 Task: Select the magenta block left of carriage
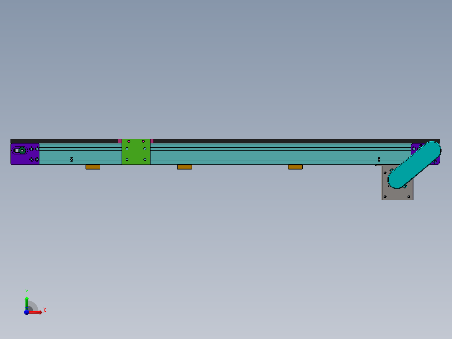[120, 141]
